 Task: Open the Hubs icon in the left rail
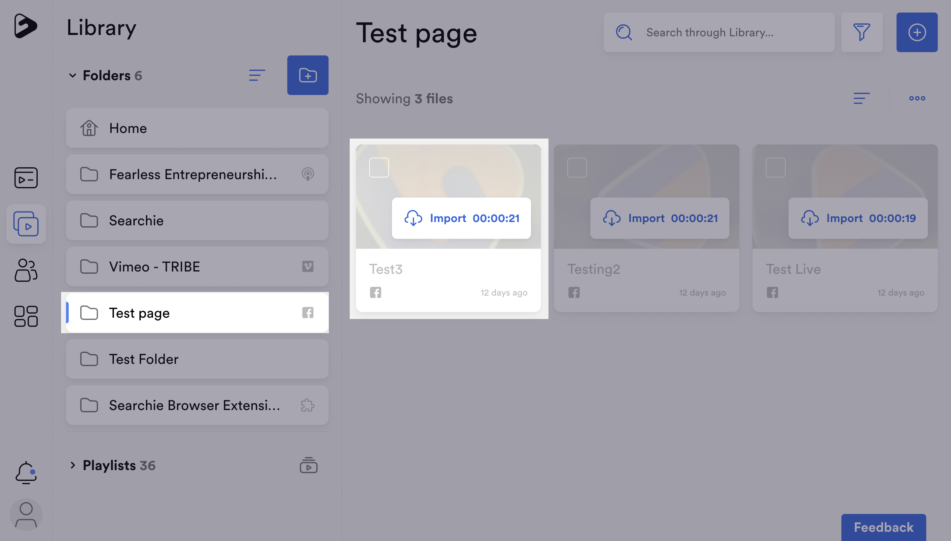click(26, 177)
